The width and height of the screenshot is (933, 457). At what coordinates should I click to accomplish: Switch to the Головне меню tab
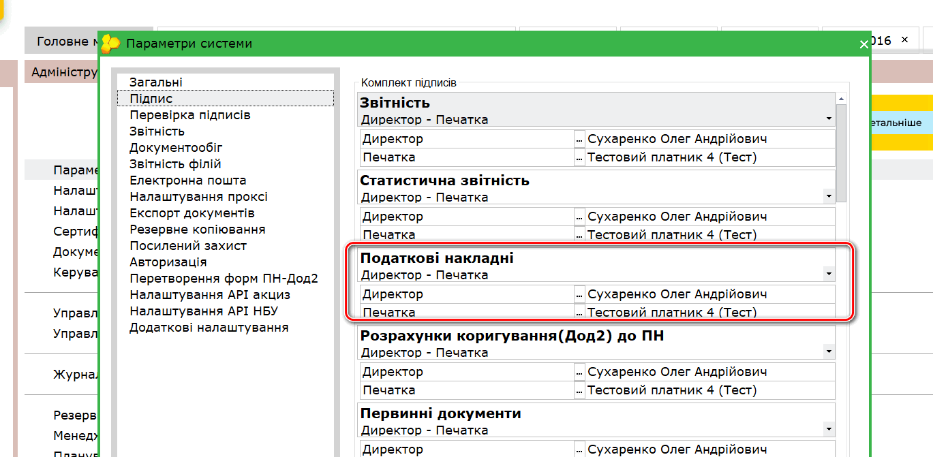click(65, 42)
